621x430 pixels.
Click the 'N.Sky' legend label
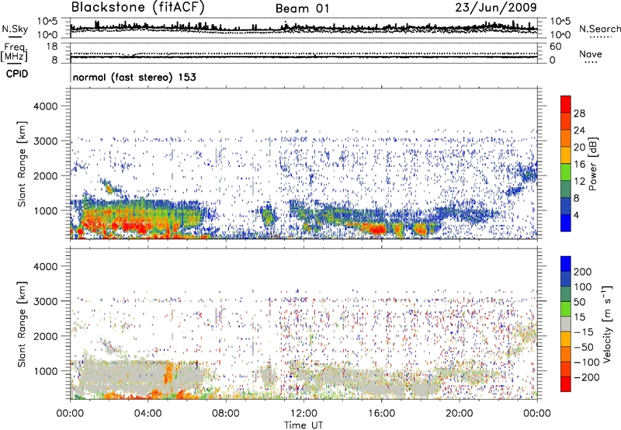click(15, 29)
